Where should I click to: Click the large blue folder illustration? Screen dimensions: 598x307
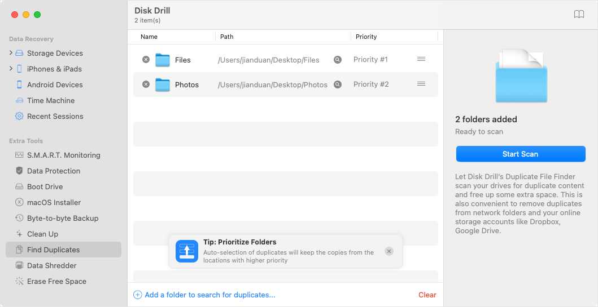pyautogui.click(x=521, y=76)
